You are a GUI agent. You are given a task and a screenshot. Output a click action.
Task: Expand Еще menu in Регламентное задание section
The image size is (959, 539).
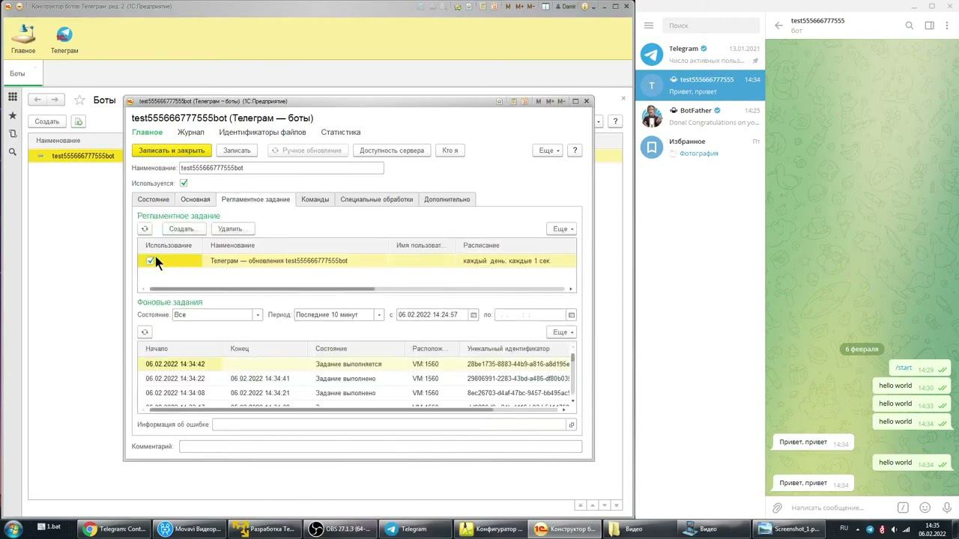tap(563, 229)
